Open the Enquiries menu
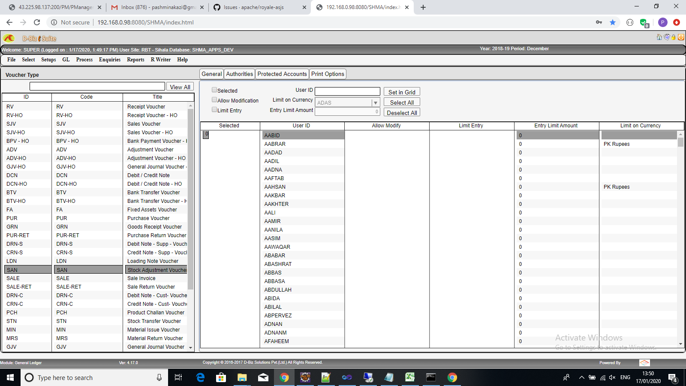686x386 pixels. click(109, 60)
